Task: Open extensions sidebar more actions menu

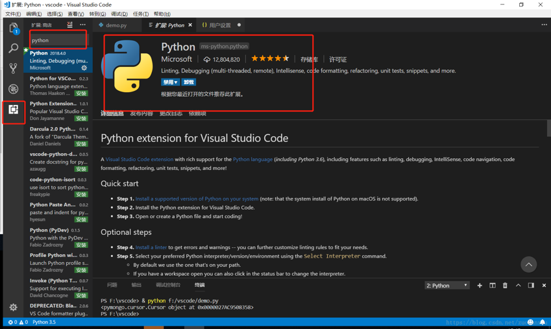Action: (82, 25)
